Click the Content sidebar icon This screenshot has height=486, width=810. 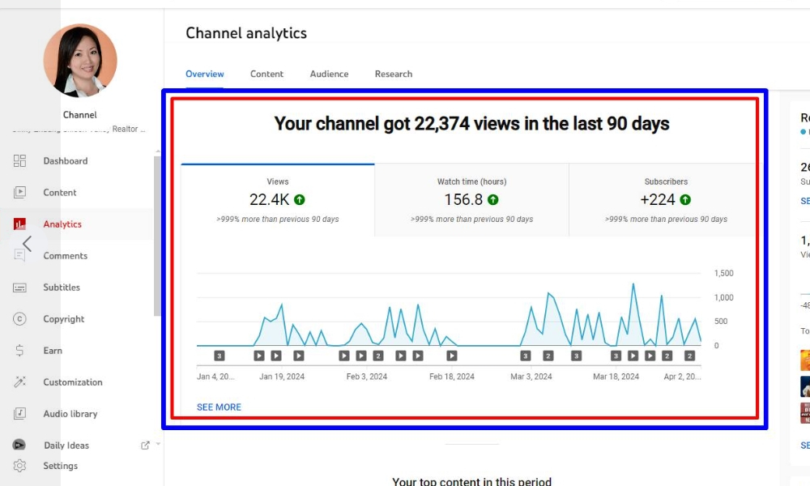(x=20, y=193)
